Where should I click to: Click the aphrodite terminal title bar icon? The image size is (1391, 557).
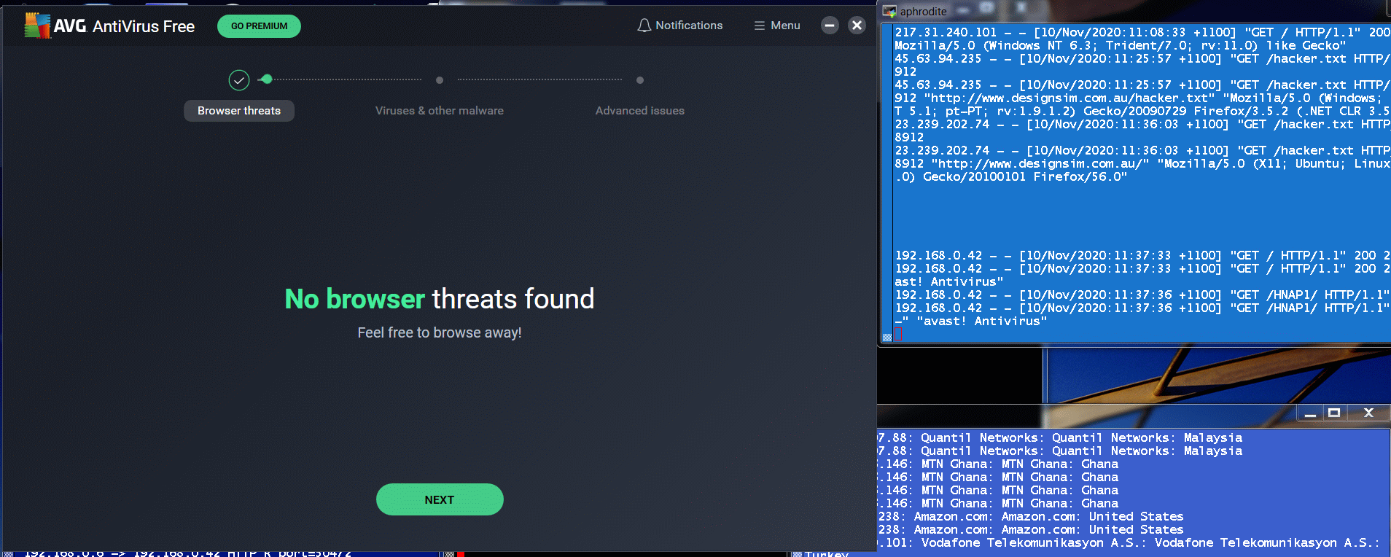click(889, 11)
